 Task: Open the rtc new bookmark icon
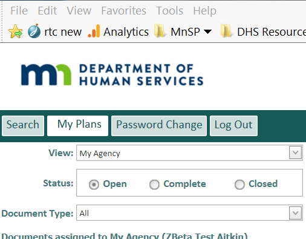[x=34, y=31]
